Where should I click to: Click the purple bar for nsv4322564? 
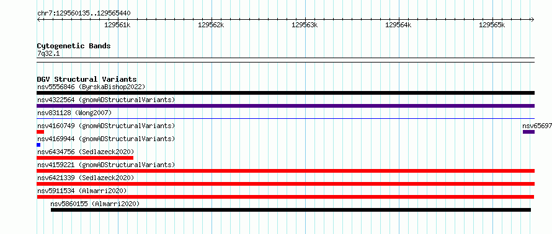[285, 106]
